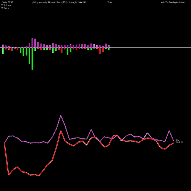191x191 pixels.
Task: Click the 'ech Technologies Limit' company name text
Action: click(x=173, y=2)
